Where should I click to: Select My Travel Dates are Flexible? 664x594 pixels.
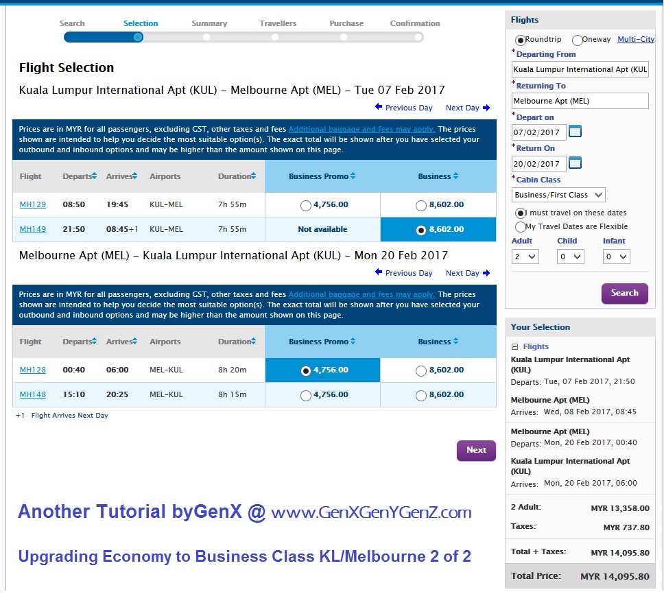[520, 227]
